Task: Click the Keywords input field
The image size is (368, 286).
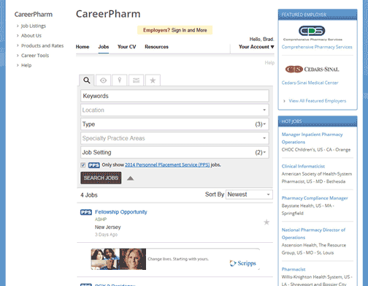Action: [175, 96]
